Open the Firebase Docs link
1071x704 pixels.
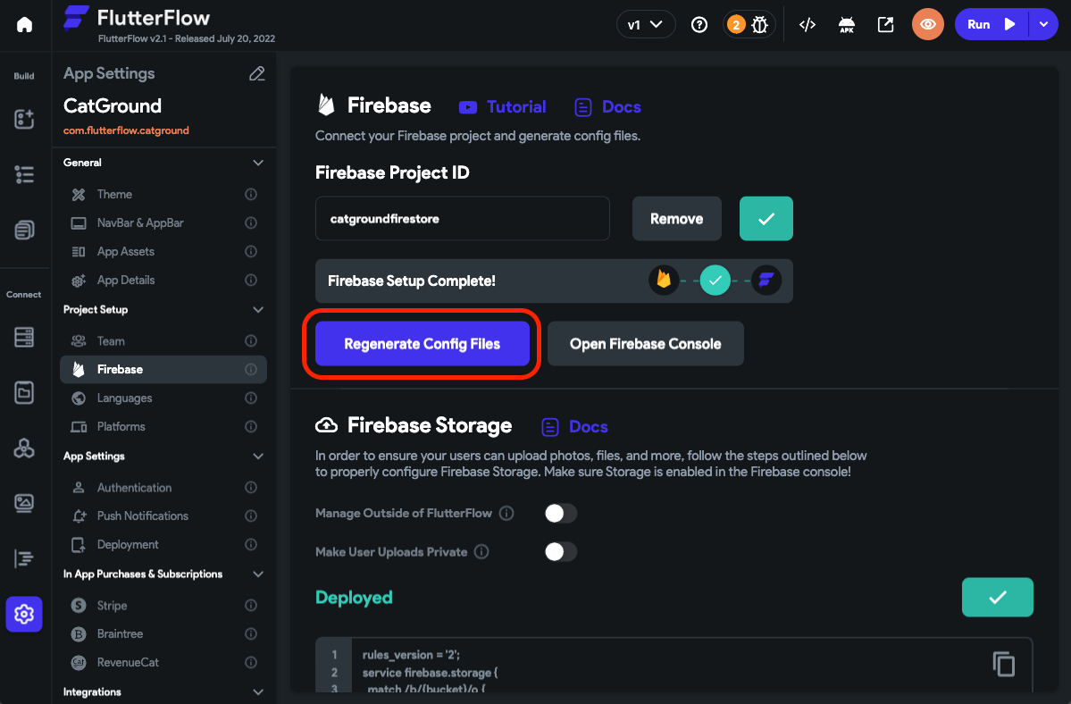[x=607, y=107]
